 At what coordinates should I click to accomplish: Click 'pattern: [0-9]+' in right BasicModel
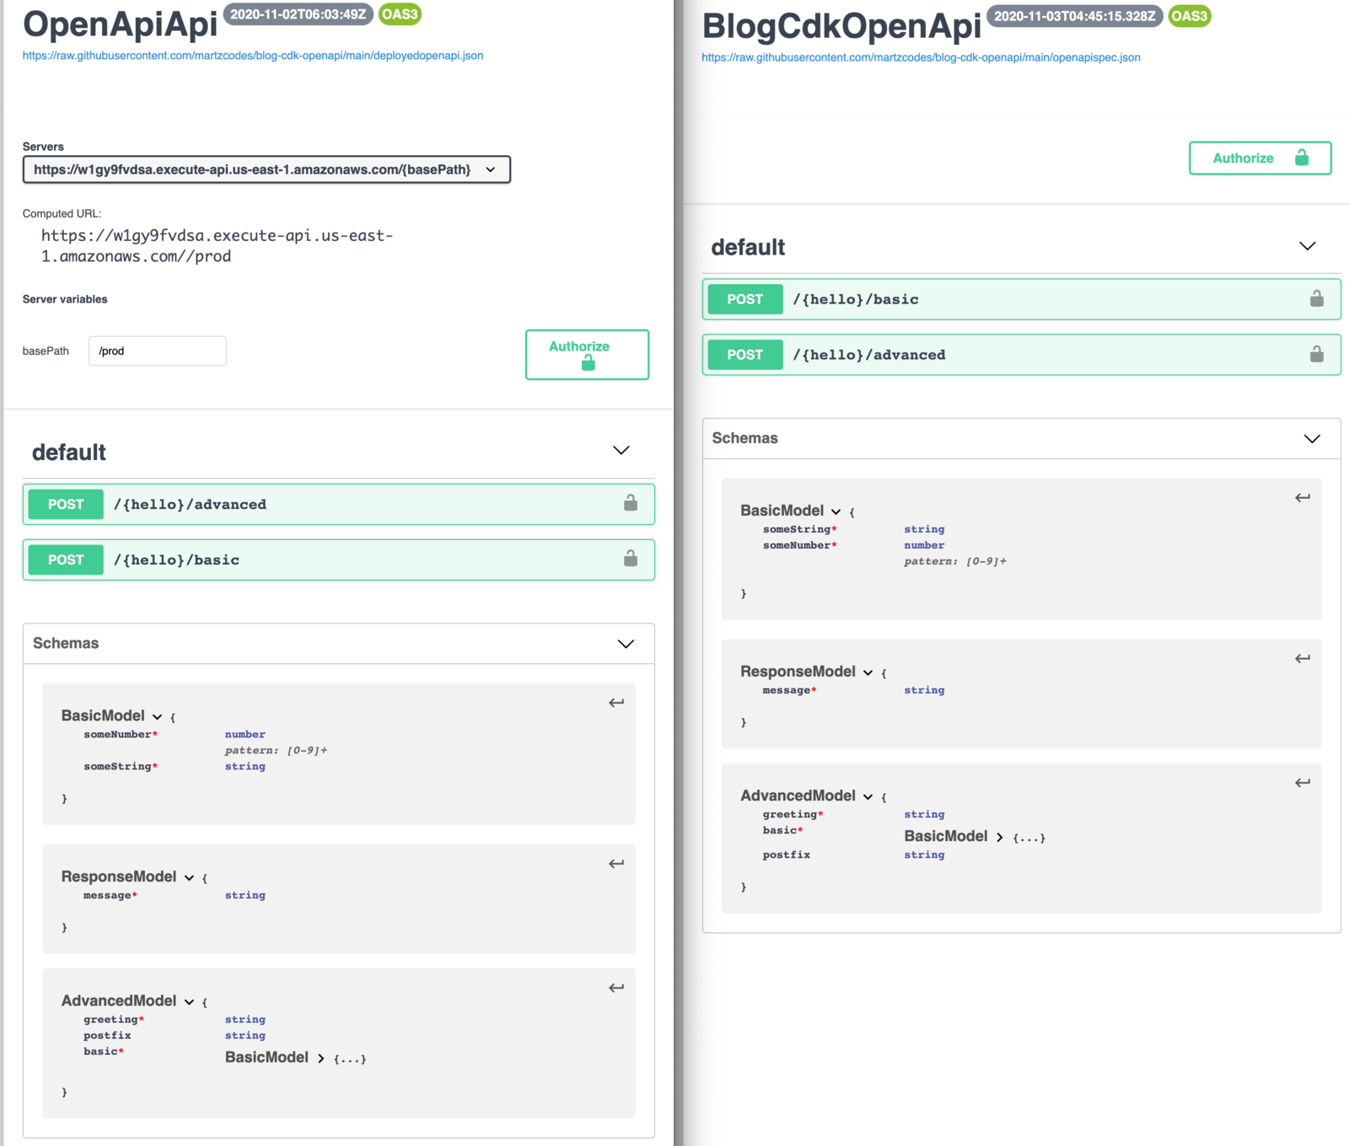click(x=955, y=561)
